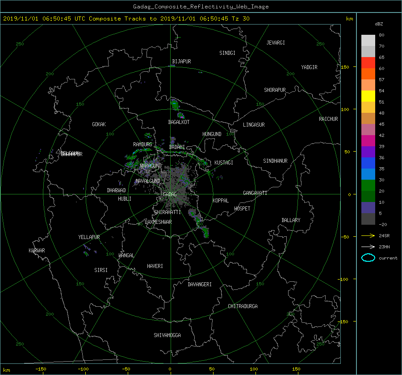Screen dimensions: 402x375
Task: Click the '24SR' legend label
Action: point(384,236)
